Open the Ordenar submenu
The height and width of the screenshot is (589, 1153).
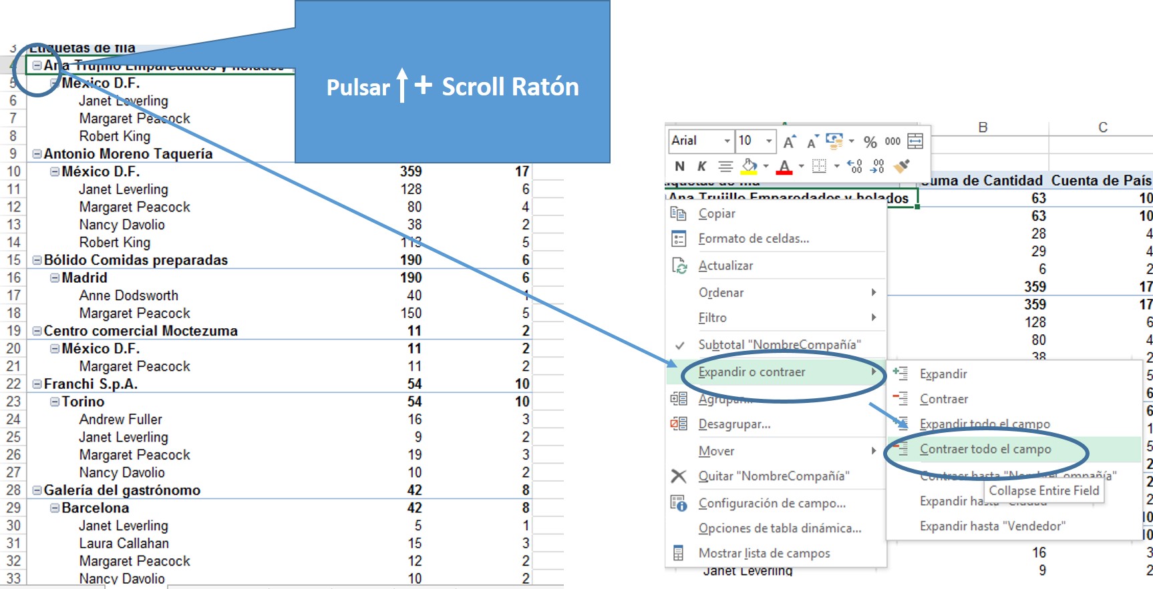[721, 293]
